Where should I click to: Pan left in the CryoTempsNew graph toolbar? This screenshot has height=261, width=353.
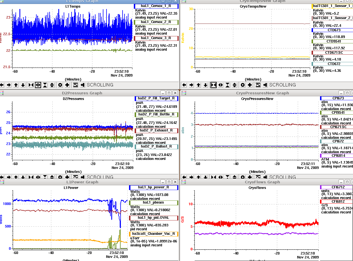pos(184,85)
